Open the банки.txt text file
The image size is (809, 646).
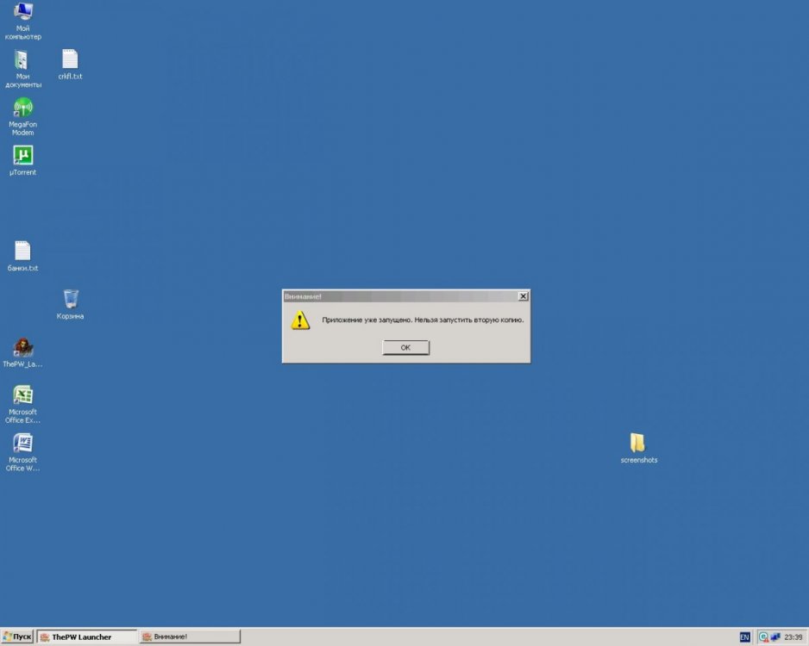point(22,252)
